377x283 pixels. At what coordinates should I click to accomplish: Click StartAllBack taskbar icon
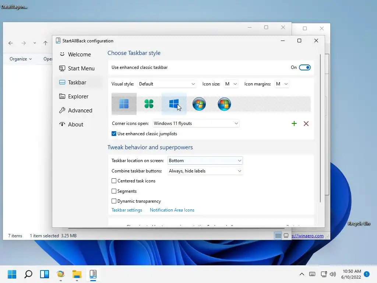[x=93, y=274]
